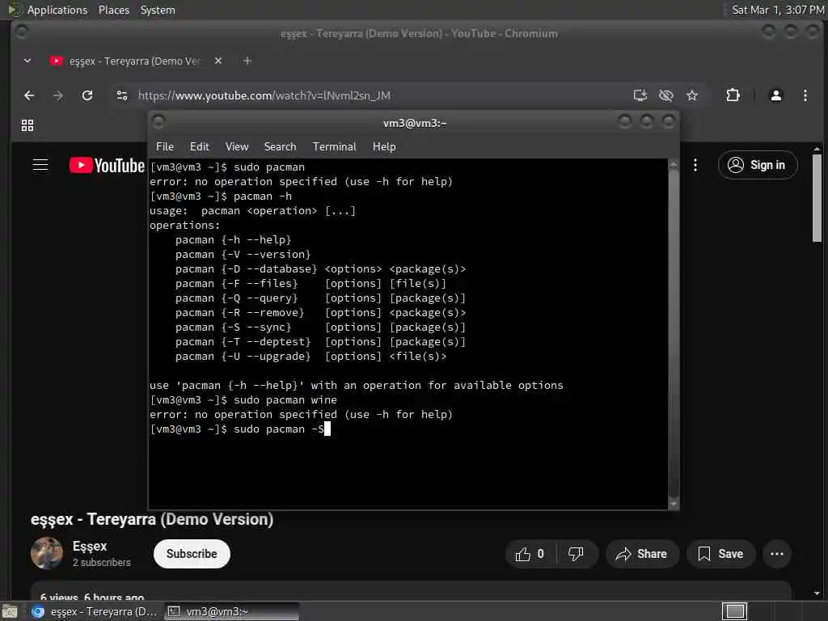The image size is (828, 621).
Task: Open the Chromium profile avatar
Action: [x=775, y=95]
